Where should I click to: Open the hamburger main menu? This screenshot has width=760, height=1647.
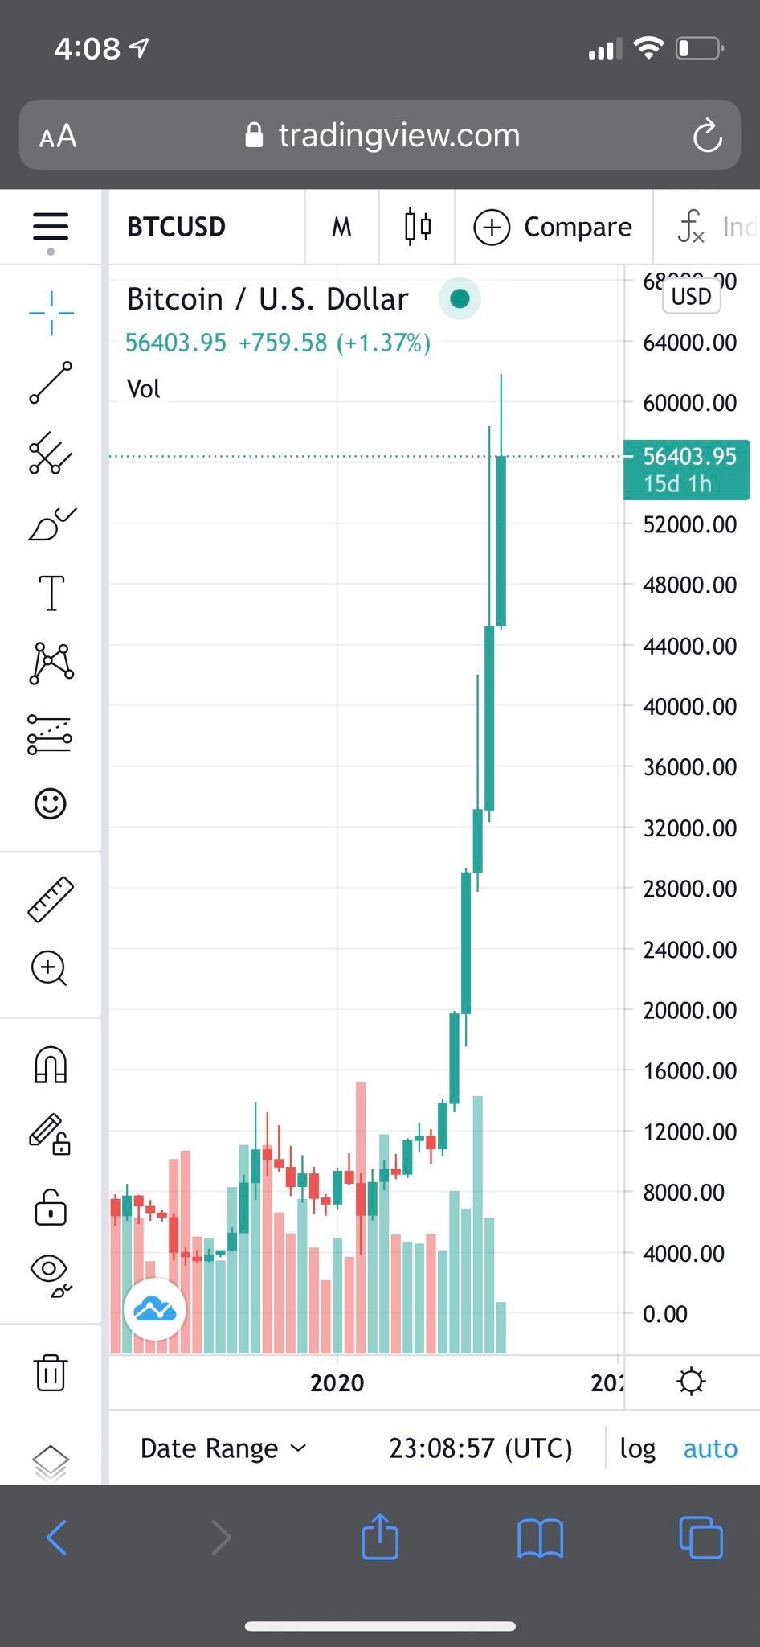point(51,227)
